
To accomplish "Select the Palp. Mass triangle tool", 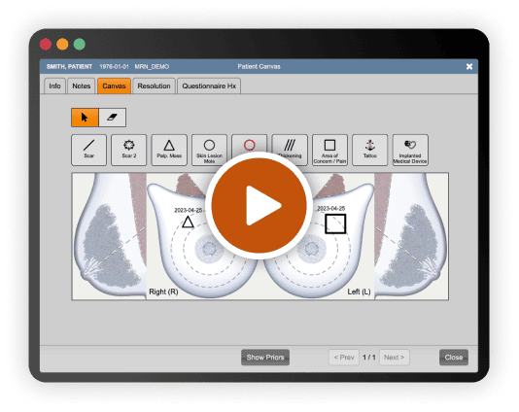I will [x=169, y=150].
